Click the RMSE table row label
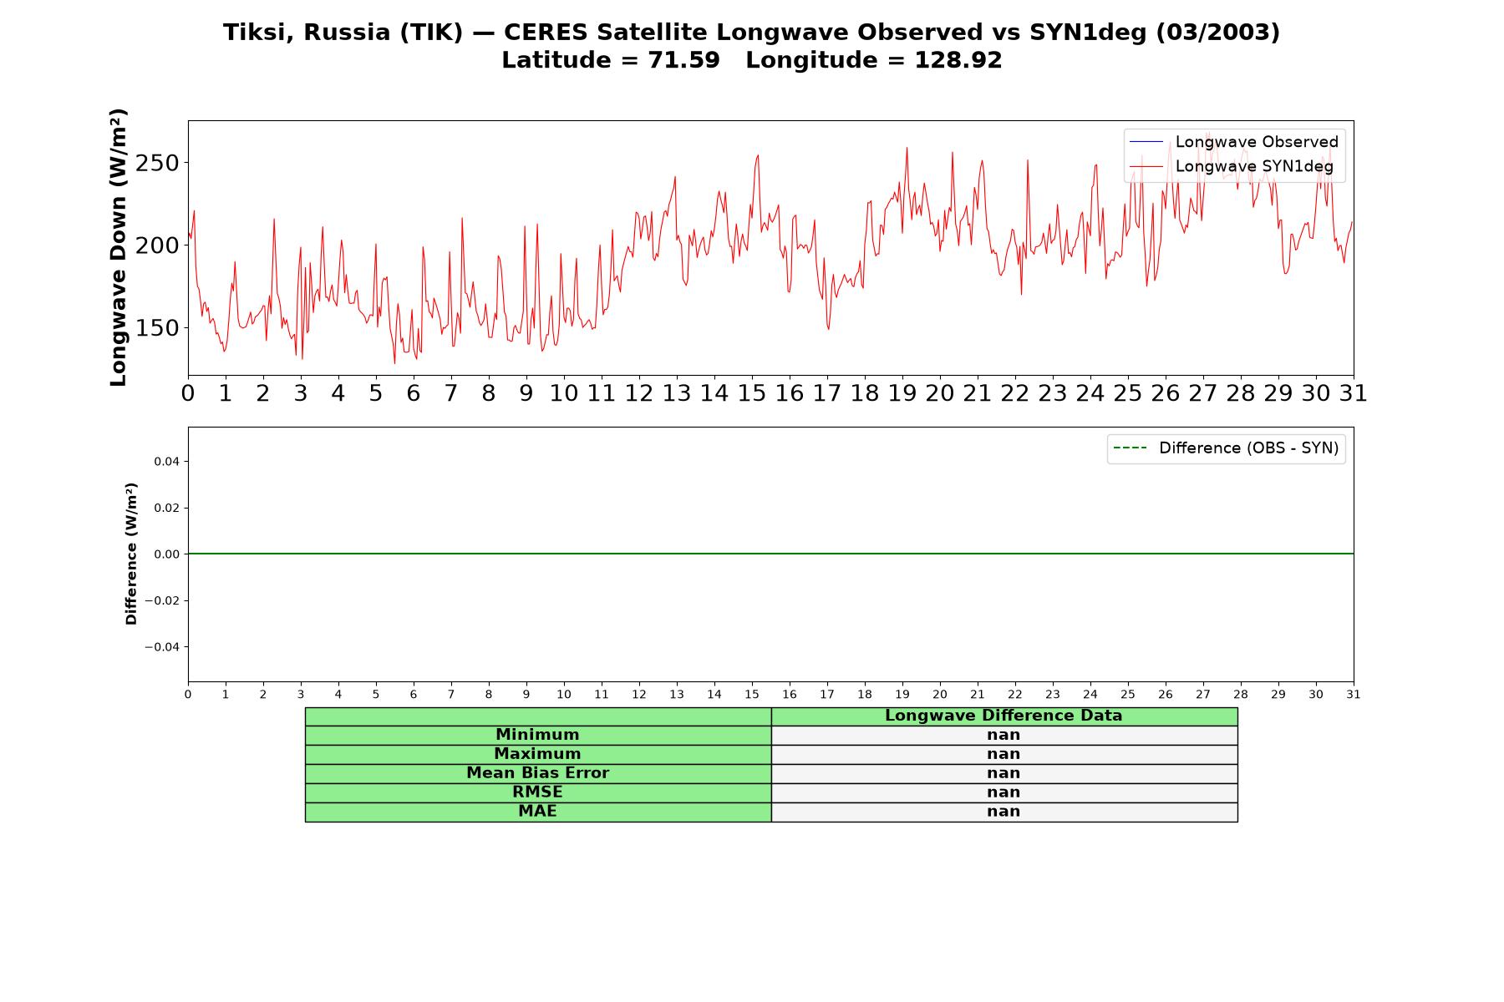Image resolution: width=1504 pixels, height=1002 pixels. click(x=537, y=792)
